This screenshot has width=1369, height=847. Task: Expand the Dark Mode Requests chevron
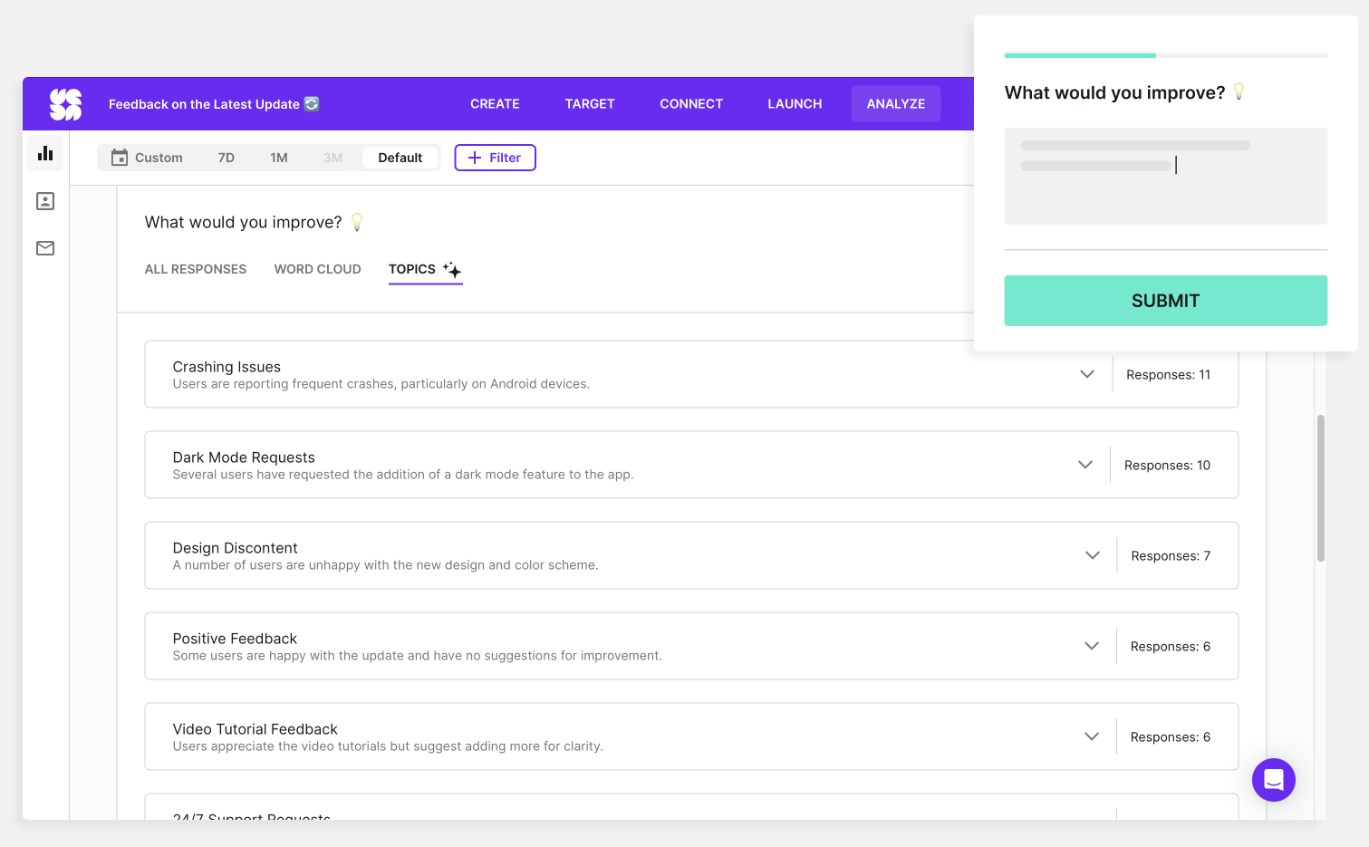tap(1085, 465)
